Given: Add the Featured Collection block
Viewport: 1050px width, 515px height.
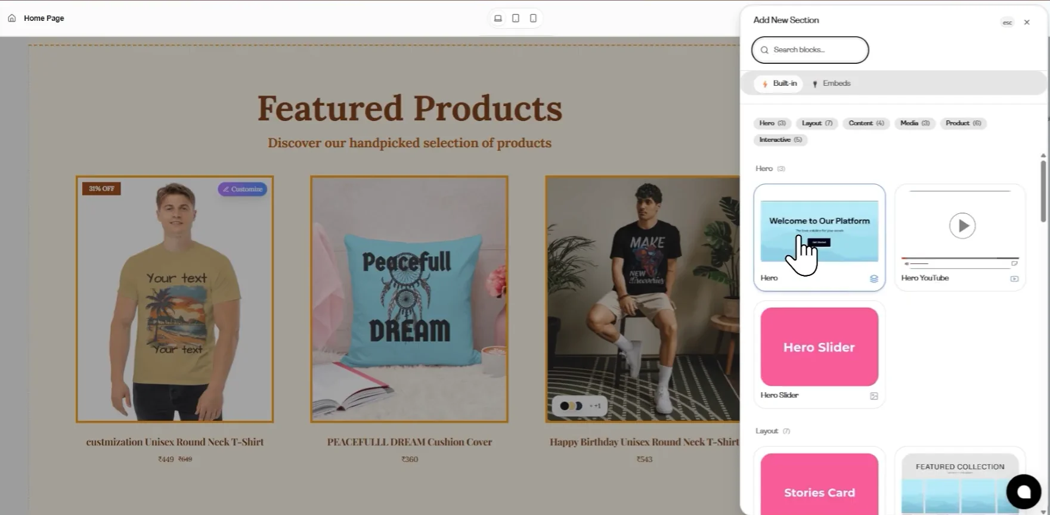Looking at the screenshot, I should click(x=960, y=482).
